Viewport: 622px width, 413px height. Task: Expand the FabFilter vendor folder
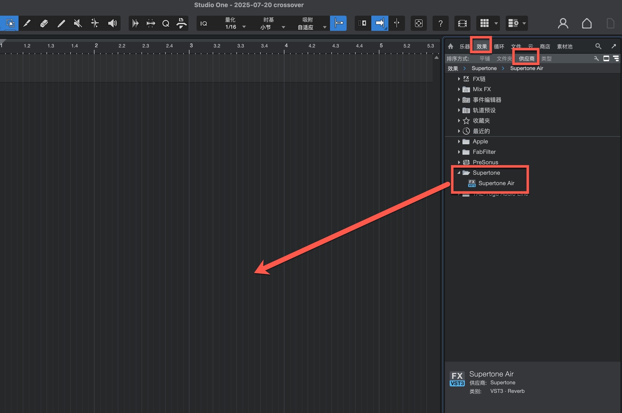(459, 152)
